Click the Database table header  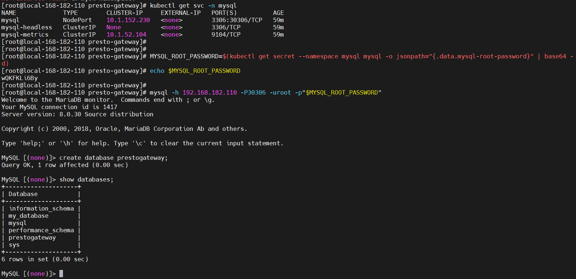[x=23, y=194]
